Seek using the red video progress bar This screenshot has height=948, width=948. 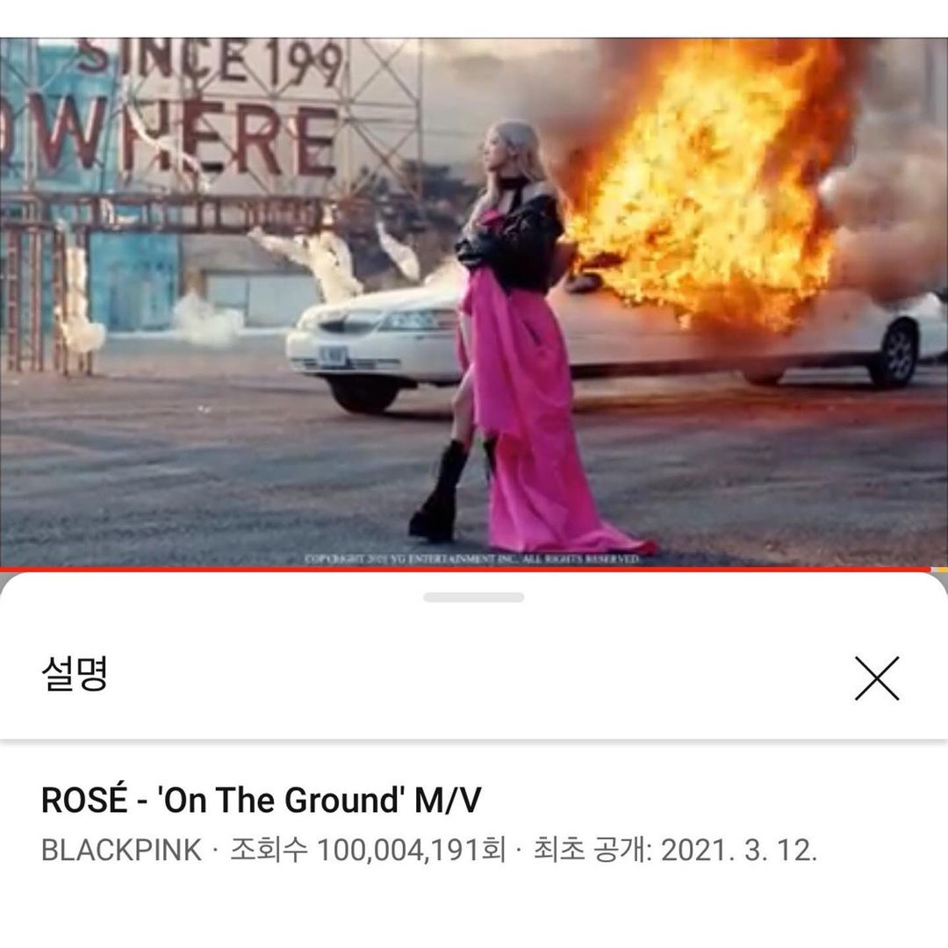pos(465,570)
